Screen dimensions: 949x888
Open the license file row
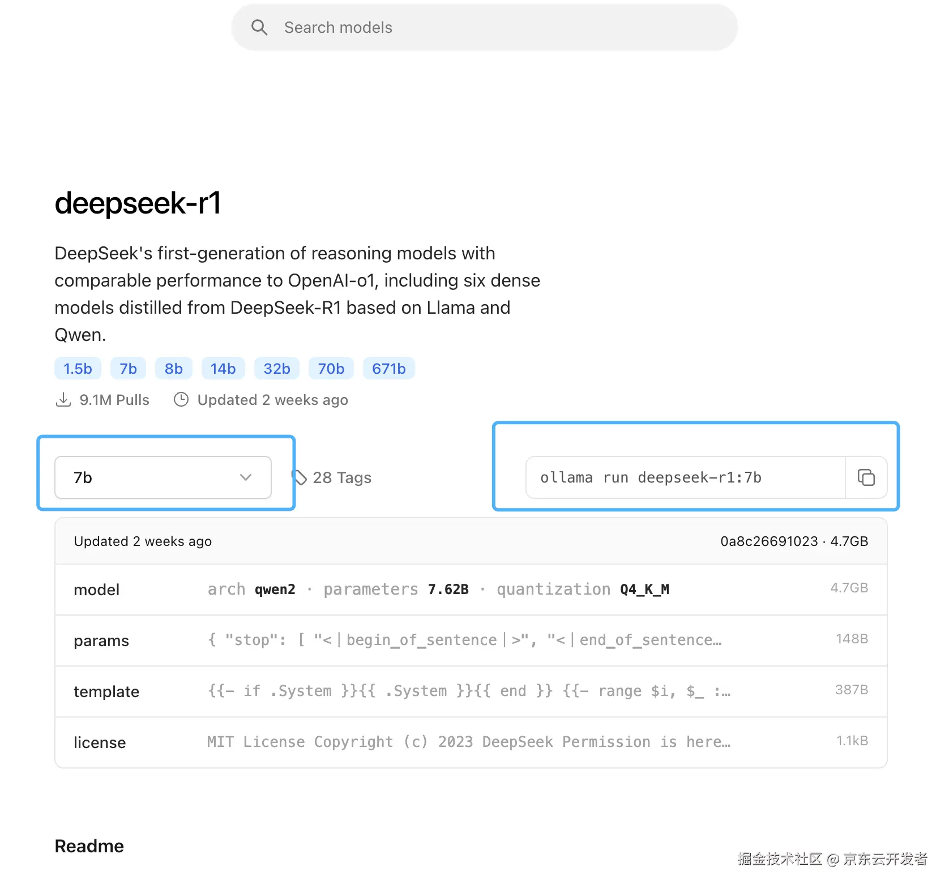click(x=471, y=742)
